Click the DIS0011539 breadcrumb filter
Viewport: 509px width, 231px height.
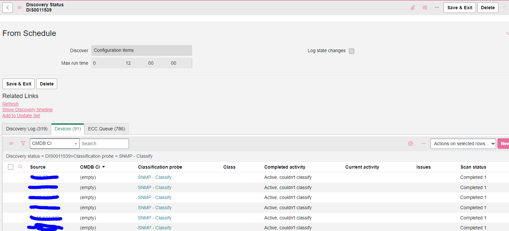(x=39, y=156)
